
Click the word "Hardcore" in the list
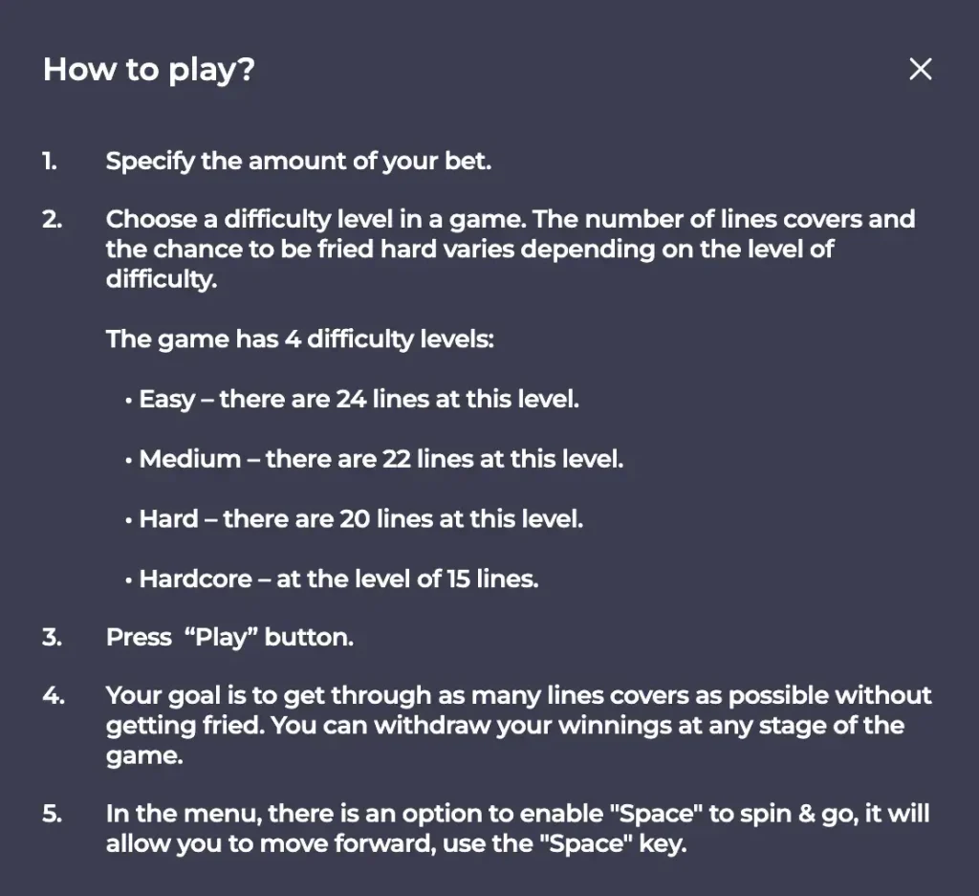click(x=195, y=579)
